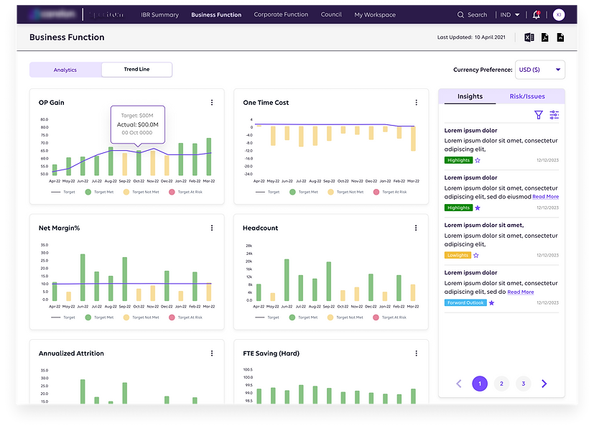
Task: Open Net Margin% card options menu
Action: pyautogui.click(x=212, y=228)
